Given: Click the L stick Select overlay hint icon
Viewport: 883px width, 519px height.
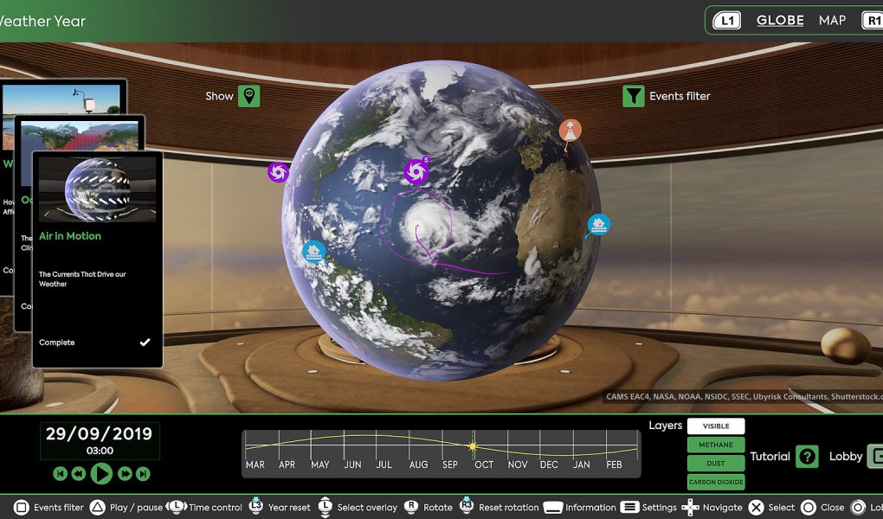Looking at the screenshot, I should point(325,506).
